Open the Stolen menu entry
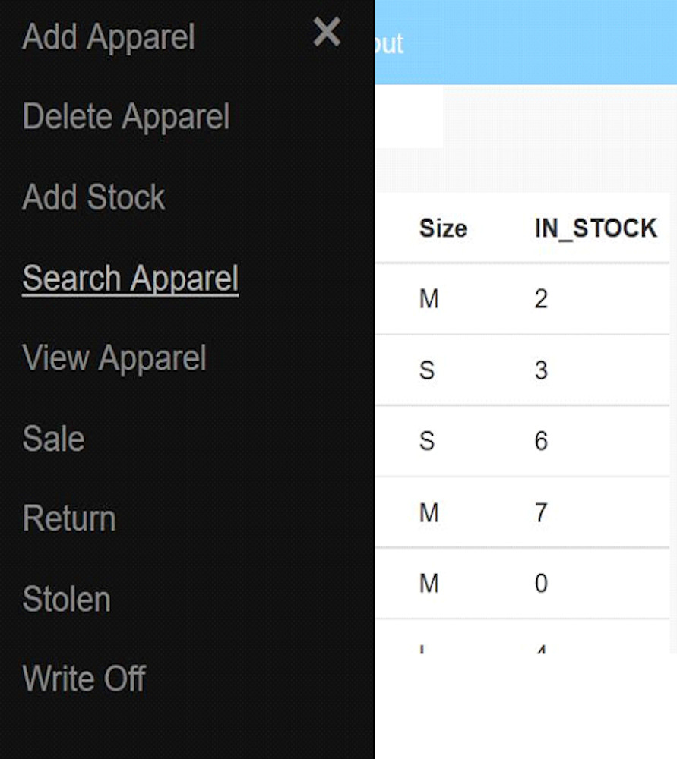This screenshot has width=677, height=759. 67,599
